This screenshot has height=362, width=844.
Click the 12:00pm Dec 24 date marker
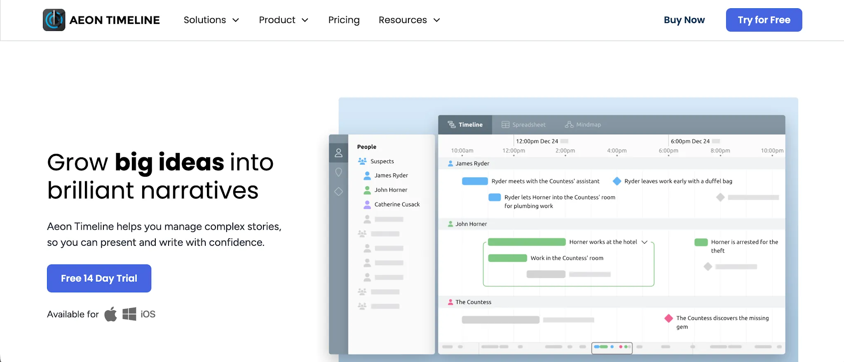pos(537,141)
